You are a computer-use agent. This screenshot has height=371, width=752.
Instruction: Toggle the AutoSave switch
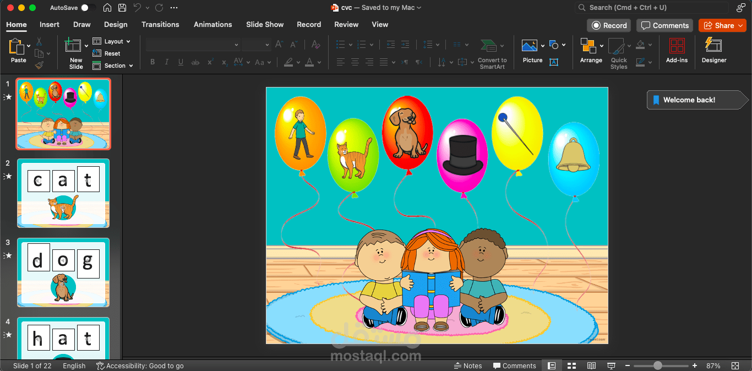tap(87, 8)
